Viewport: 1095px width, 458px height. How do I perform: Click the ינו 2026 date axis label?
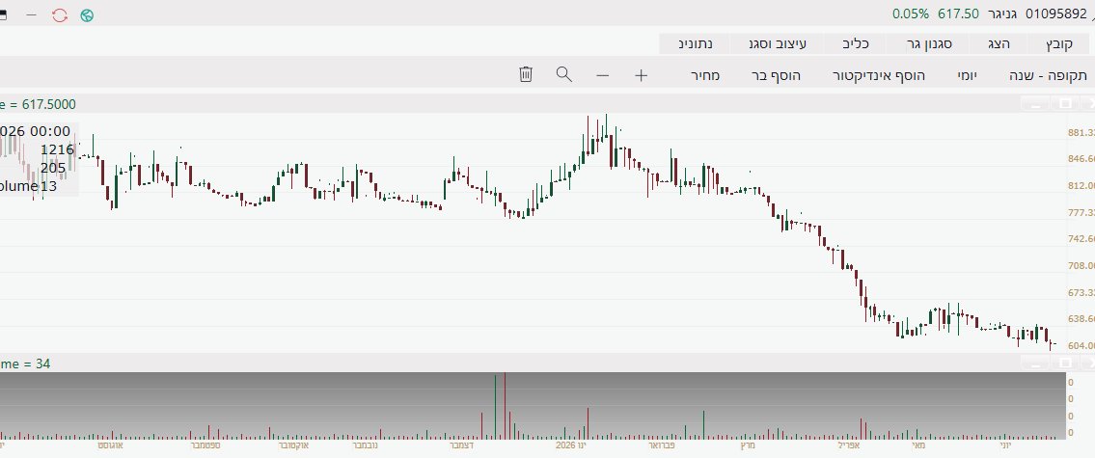click(570, 445)
